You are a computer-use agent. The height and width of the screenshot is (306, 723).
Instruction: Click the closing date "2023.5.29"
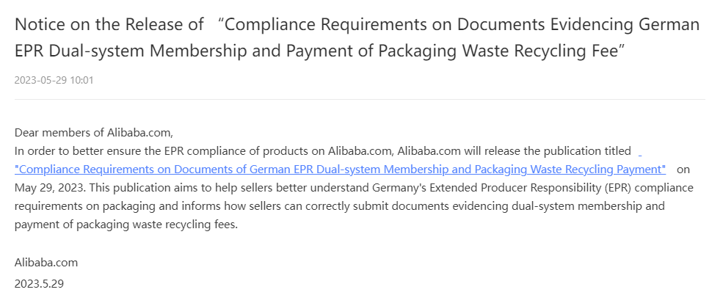click(39, 283)
